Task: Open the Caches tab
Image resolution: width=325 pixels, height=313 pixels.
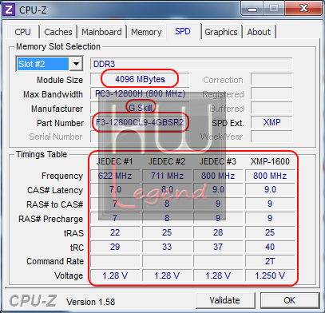Action: pyautogui.click(x=58, y=32)
